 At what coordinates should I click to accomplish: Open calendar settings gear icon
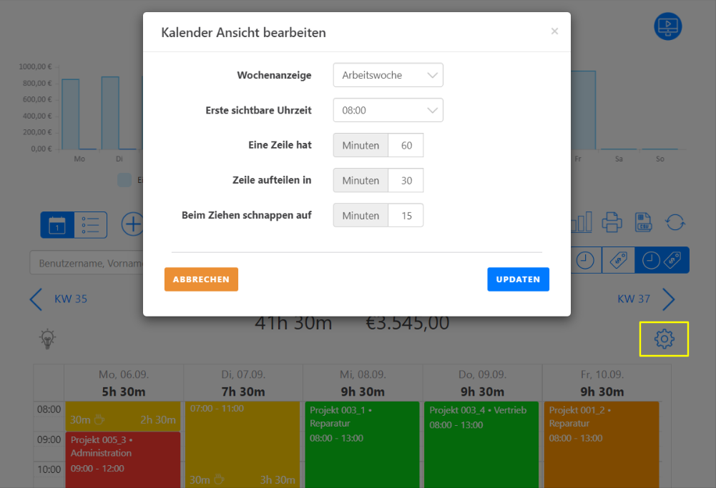pos(664,339)
